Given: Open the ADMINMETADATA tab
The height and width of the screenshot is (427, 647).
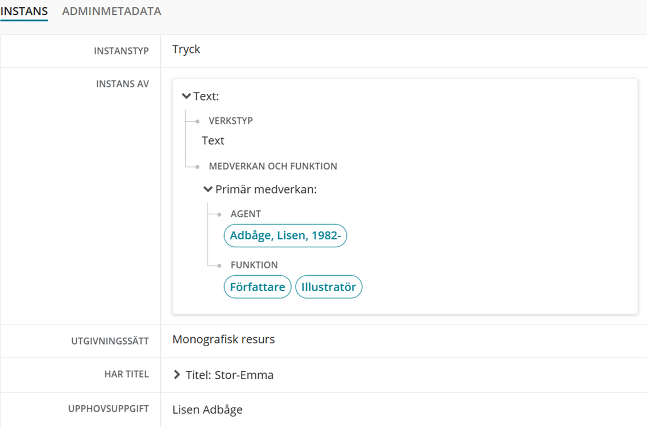Looking at the screenshot, I should coord(111,11).
